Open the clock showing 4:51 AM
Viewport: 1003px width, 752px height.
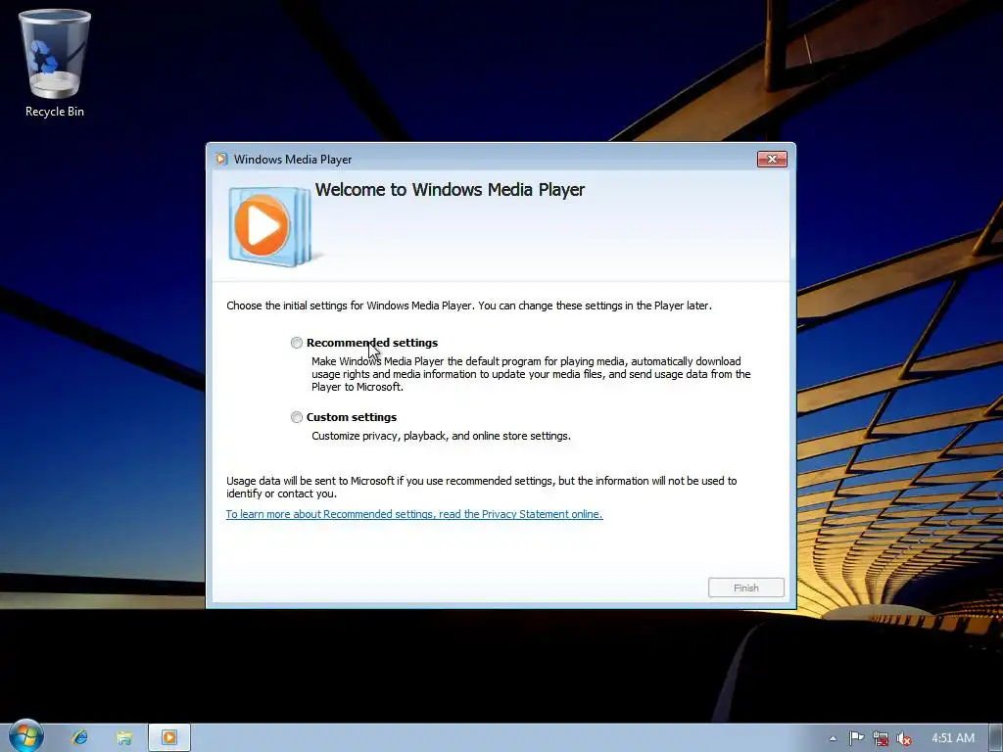point(953,738)
